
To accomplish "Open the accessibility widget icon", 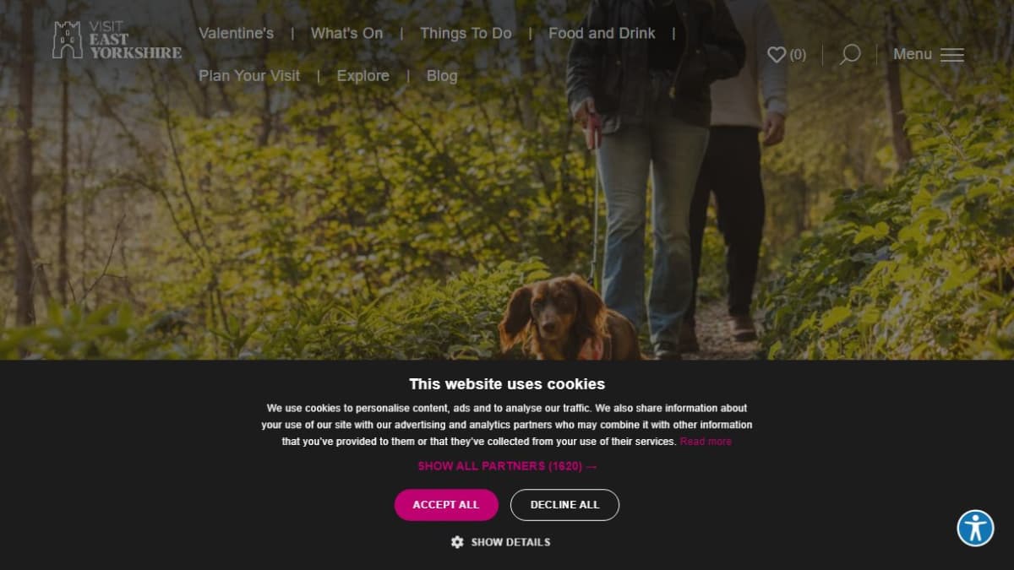I will click(975, 528).
